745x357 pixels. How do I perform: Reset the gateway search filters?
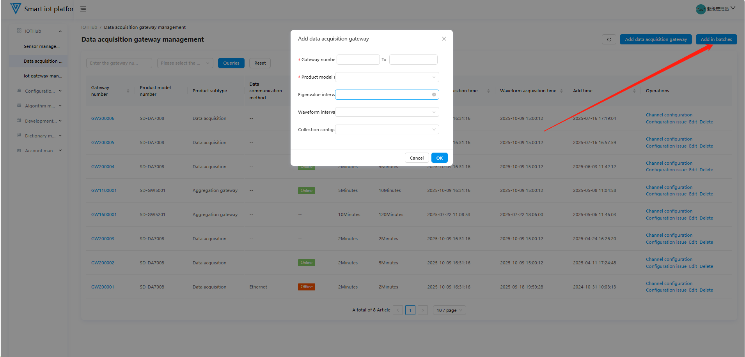pos(260,63)
